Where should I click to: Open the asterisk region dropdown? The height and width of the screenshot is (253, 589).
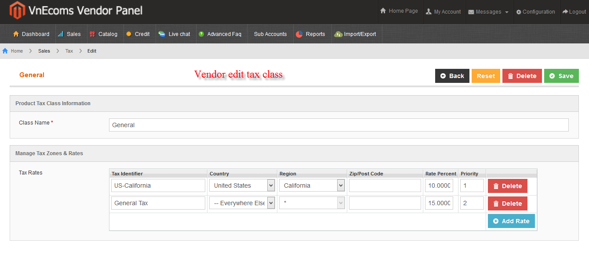click(341, 203)
